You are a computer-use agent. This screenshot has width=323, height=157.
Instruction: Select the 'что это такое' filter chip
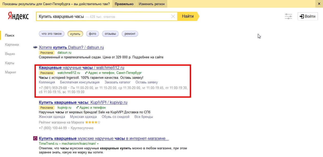(x=52, y=34)
